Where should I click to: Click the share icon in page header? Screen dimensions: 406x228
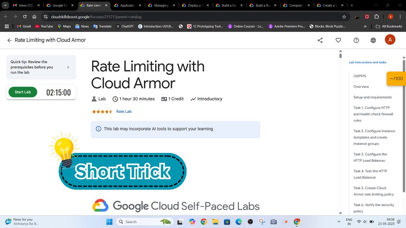[320, 40]
